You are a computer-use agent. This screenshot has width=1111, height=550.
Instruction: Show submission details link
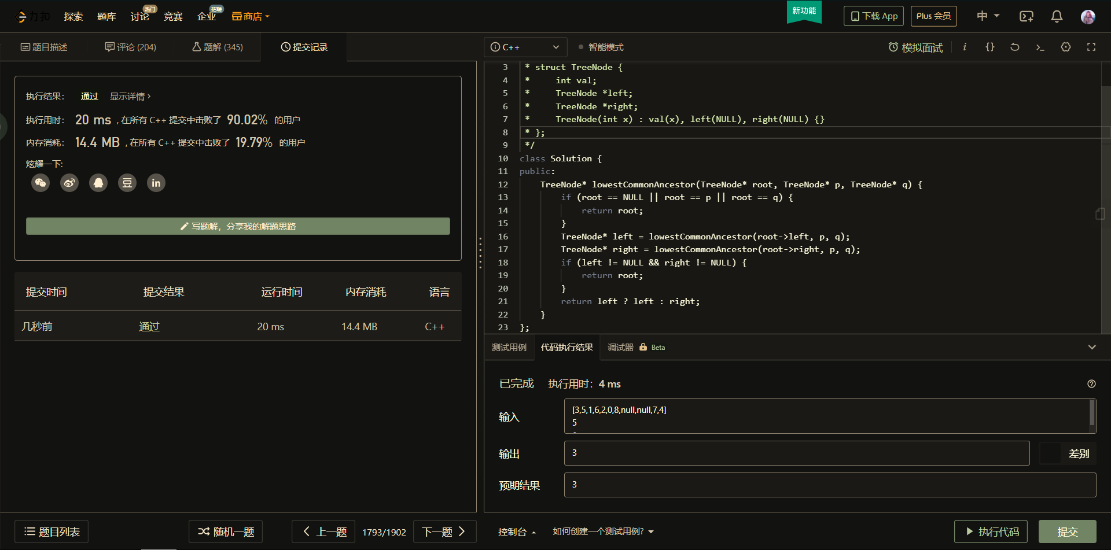[130, 97]
